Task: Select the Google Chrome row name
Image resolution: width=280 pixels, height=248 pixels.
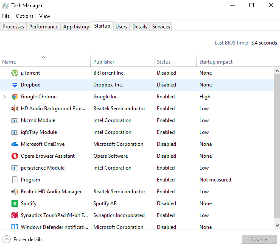Action: [39, 97]
